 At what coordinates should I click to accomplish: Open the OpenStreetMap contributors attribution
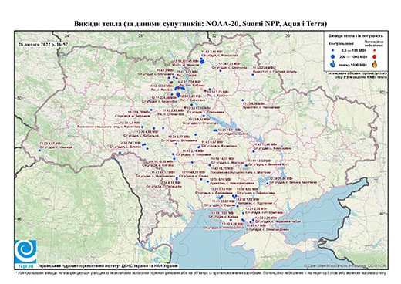click(345, 265)
